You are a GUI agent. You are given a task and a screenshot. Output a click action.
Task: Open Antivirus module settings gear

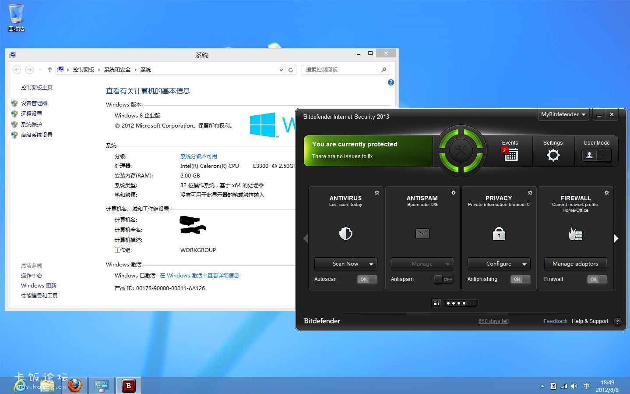377,193
